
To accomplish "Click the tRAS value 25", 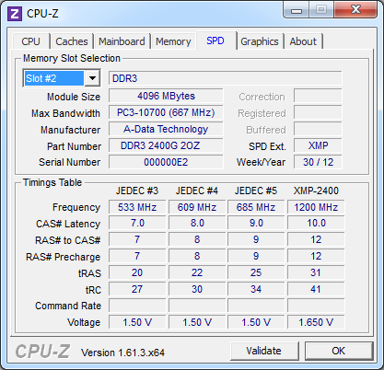I will coord(256,272).
